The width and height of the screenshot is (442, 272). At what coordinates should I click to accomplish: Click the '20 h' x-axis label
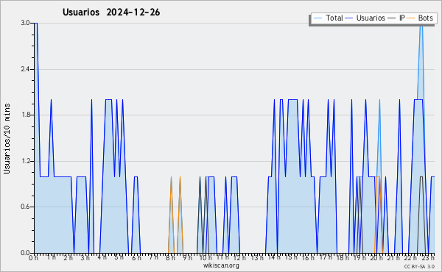(376, 257)
